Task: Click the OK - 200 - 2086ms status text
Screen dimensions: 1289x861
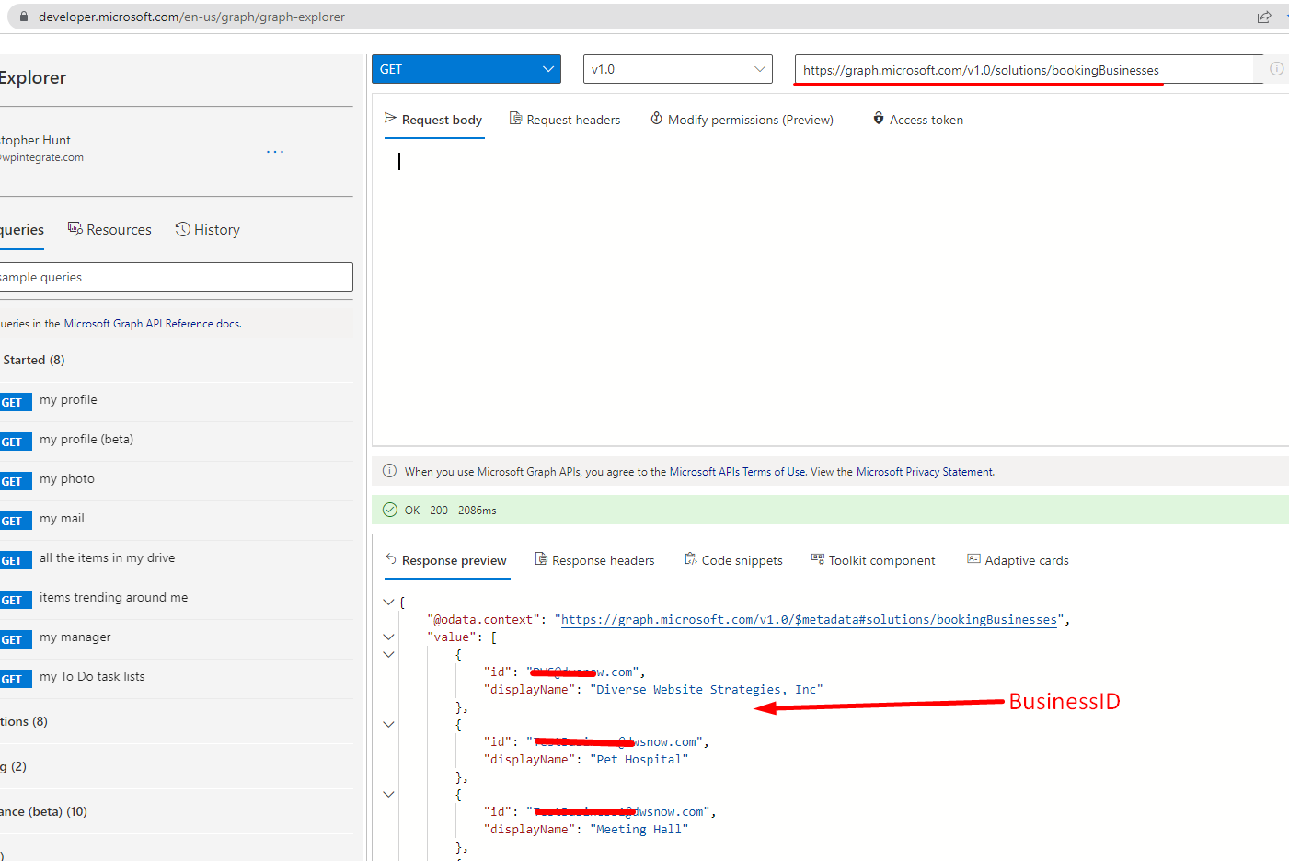Action: pyautogui.click(x=450, y=511)
